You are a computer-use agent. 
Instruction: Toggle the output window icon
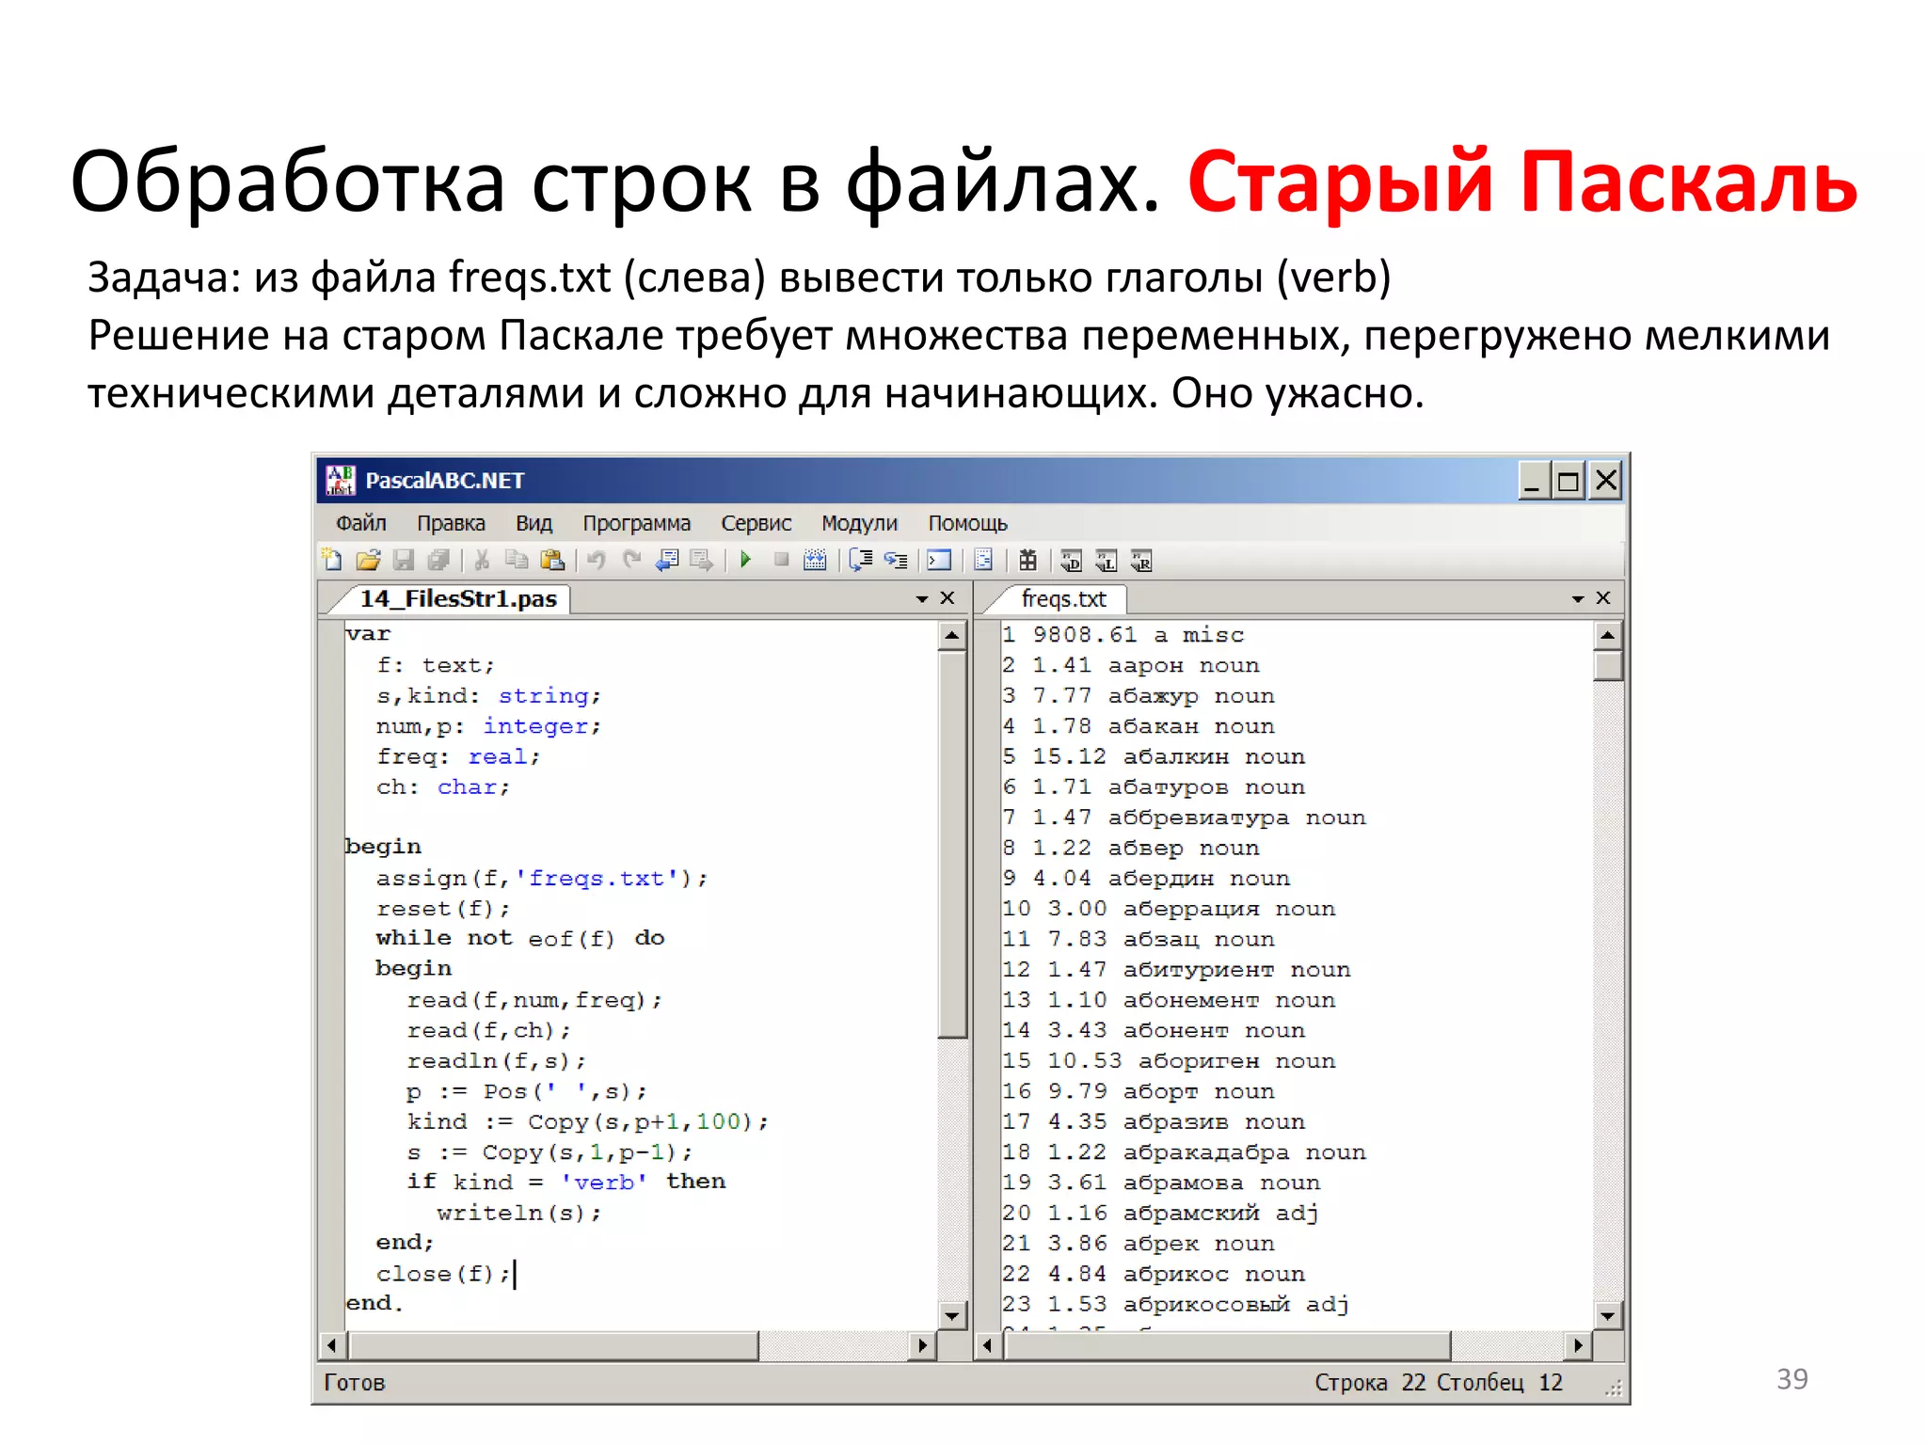click(939, 560)
